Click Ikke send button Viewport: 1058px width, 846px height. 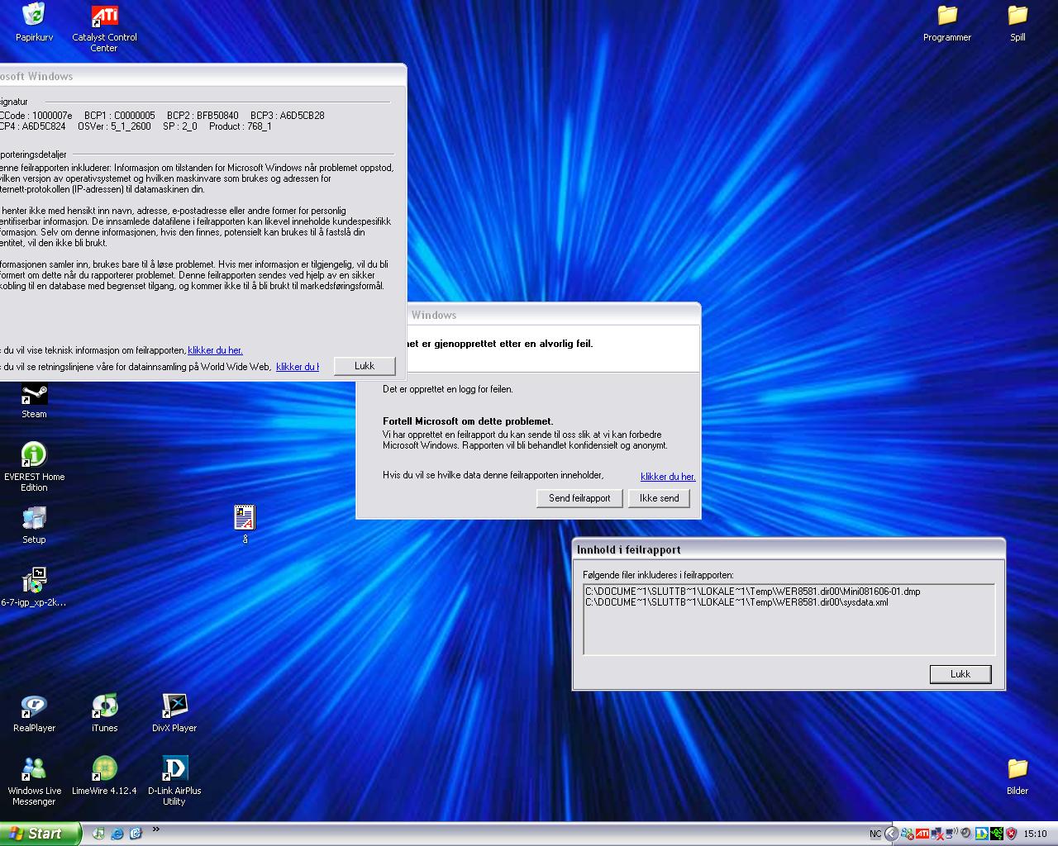tap(659, 498)
